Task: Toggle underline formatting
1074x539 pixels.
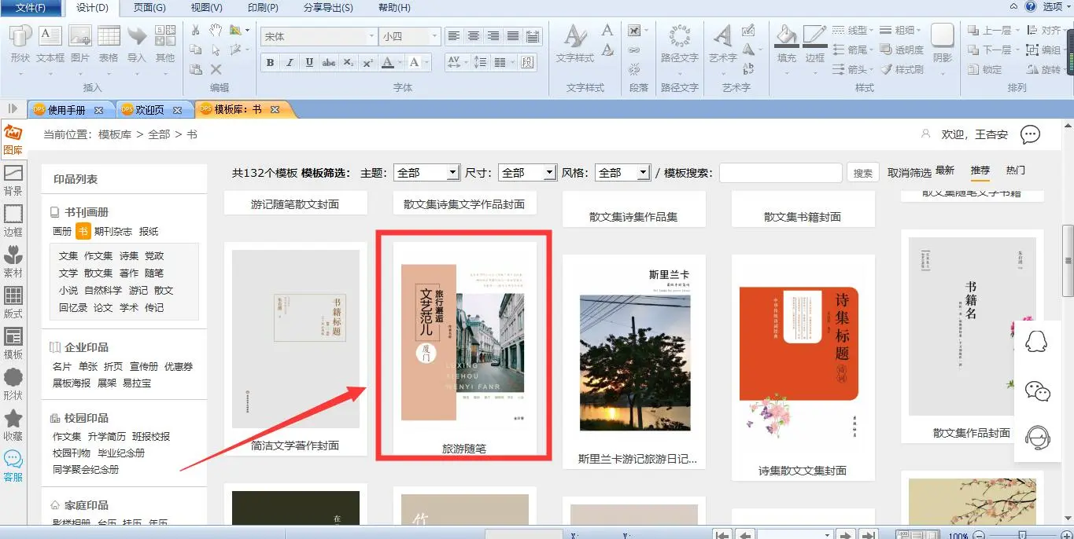Action: point(309,63)
